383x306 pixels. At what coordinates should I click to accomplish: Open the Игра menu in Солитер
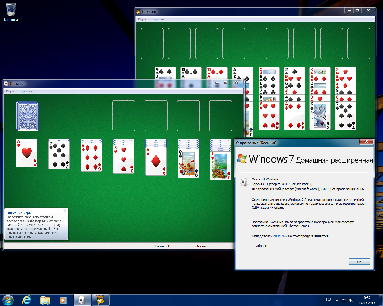click(x=142, y=19)
